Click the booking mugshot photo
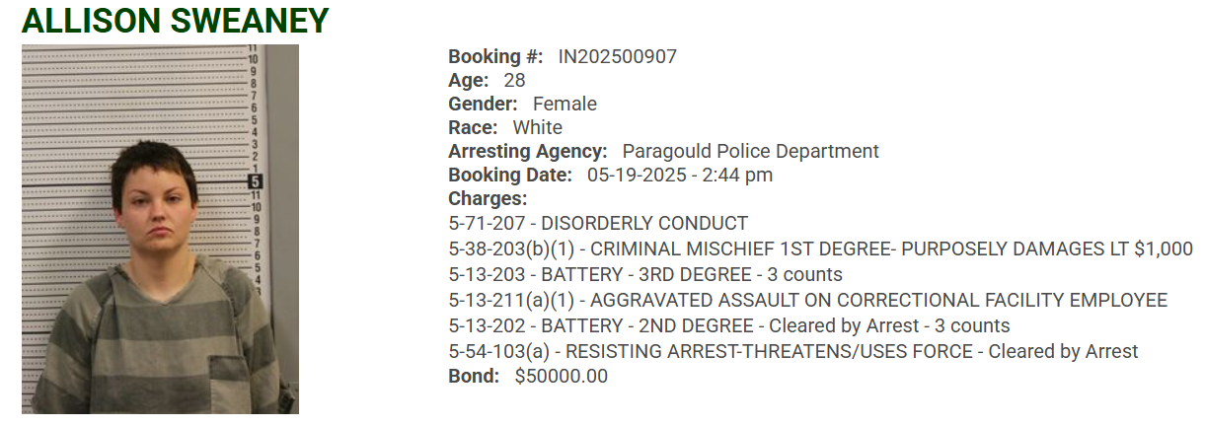The image size is (1205, 426). (160, 229)
